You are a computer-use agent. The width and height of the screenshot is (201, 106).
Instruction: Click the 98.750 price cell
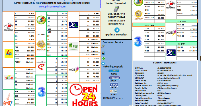192,14
